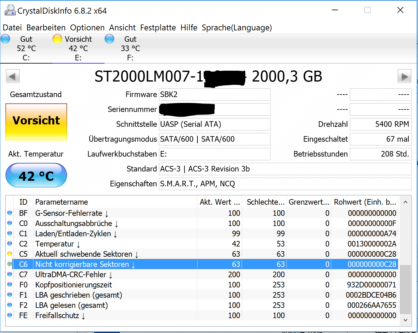Click the SMART list scrollbar thumb

point(405,290)
